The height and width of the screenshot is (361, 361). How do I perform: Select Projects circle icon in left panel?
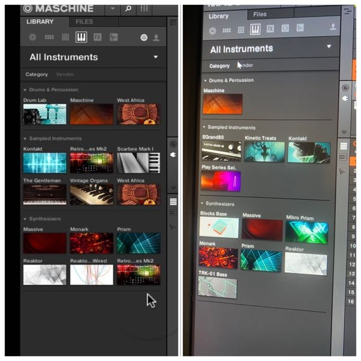click(32, 37)
